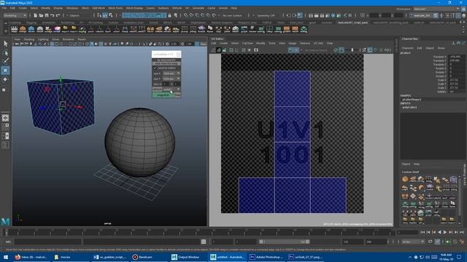Activate the Move tool in toolbox
The image size is (467, 262).
tap(5, 71)
